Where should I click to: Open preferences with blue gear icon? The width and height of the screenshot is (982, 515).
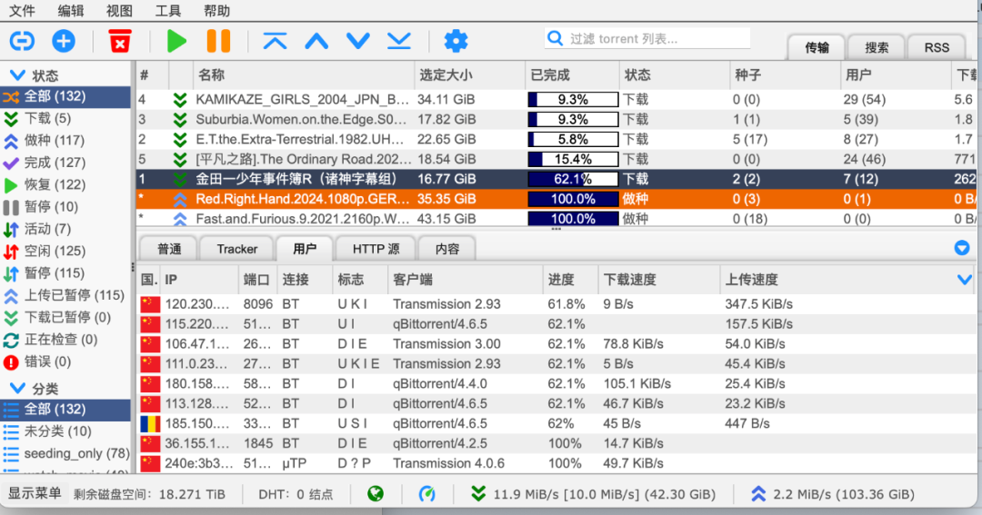[x=456, y=41]
